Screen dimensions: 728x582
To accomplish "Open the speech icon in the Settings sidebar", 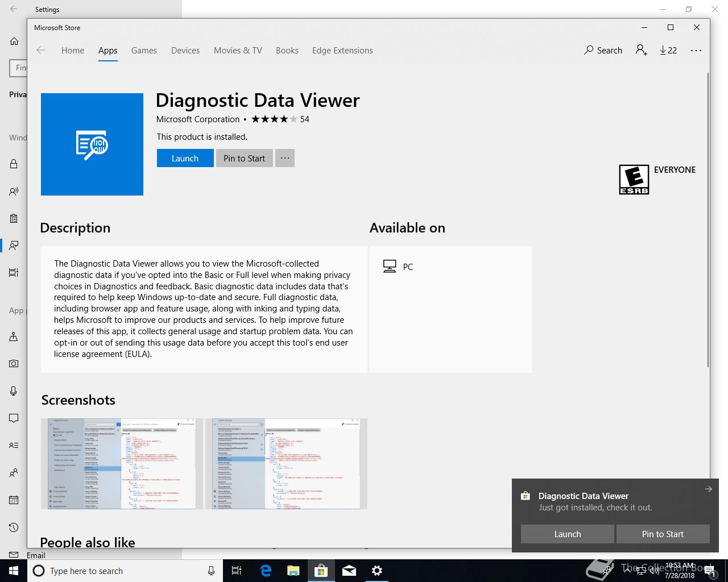I will coord(14,192).
